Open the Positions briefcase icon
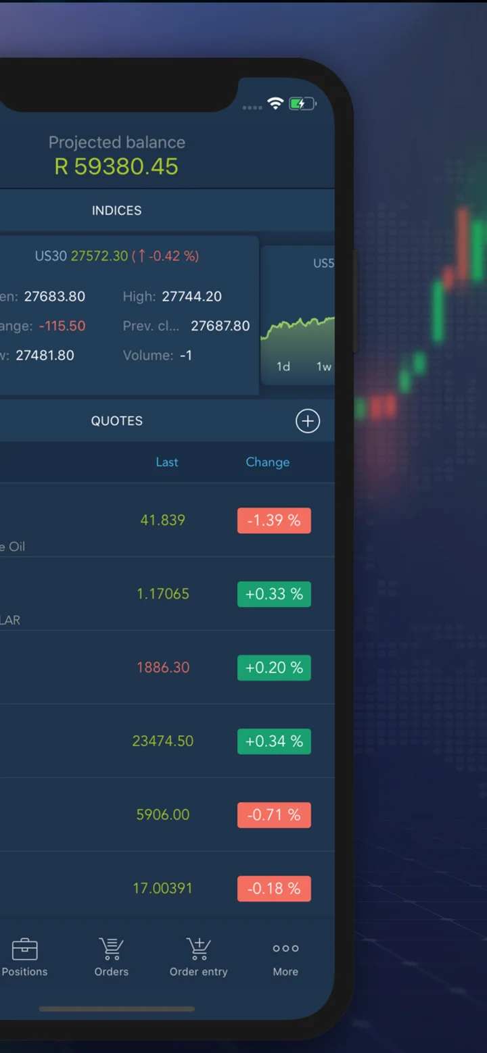Viewport: 487px width, 1053px height. [25, 949]
